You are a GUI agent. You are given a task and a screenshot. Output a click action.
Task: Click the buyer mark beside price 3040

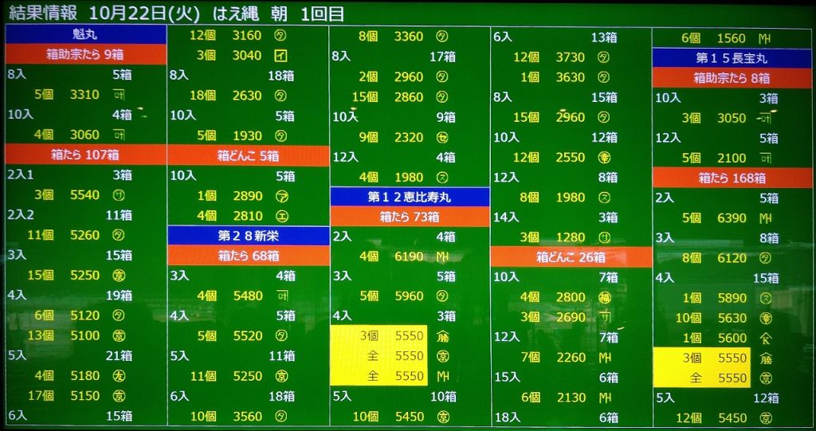pos(280,56)
